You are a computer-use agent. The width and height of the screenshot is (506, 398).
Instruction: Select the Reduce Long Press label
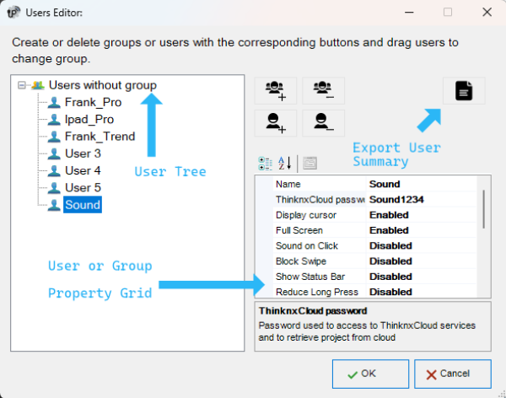pos(317,292)
